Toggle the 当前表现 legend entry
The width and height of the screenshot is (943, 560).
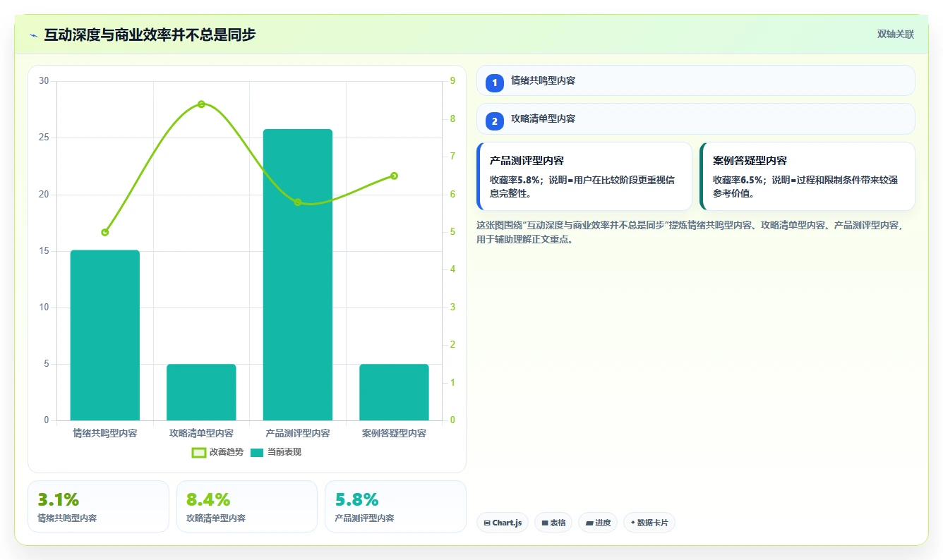point(275,452)
